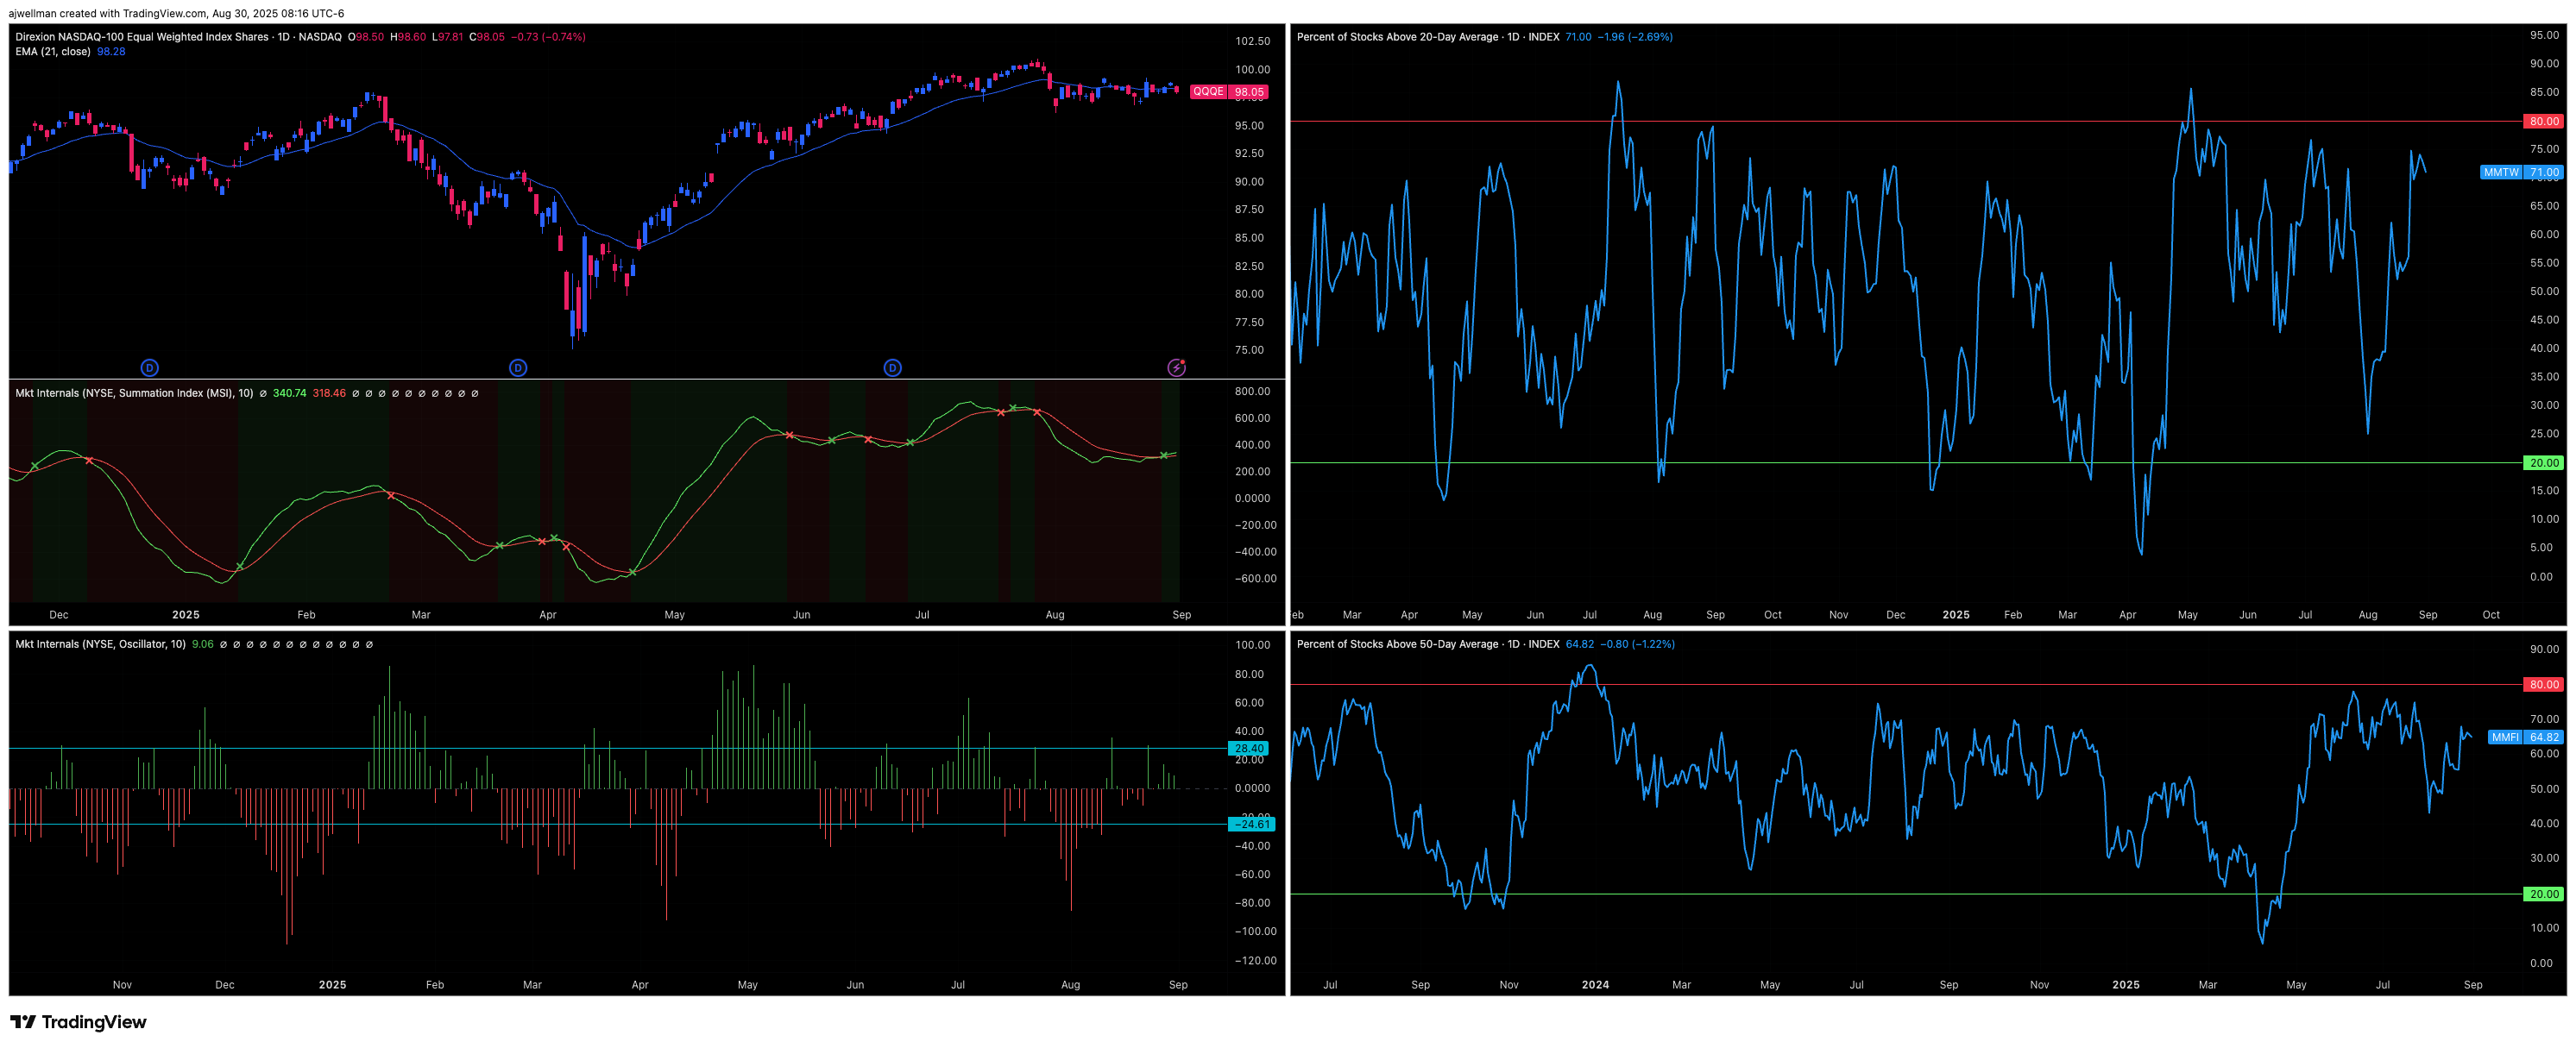Click the green 20.00 level label, 50-Day chart
Viewport: 2576px width, 1048px height.
point(2544,894)
